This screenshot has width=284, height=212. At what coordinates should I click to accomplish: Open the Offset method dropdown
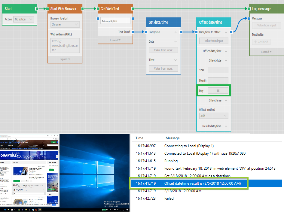point(214,116)
